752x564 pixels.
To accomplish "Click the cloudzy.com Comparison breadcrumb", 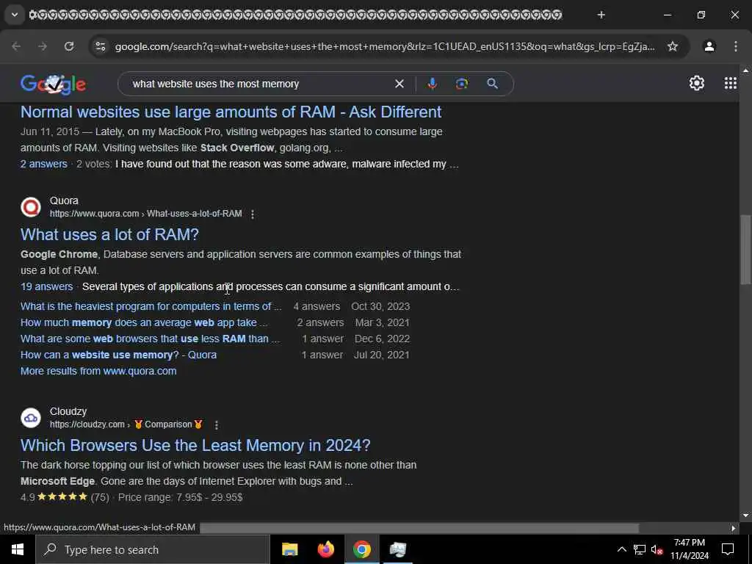I will [126, 425].
